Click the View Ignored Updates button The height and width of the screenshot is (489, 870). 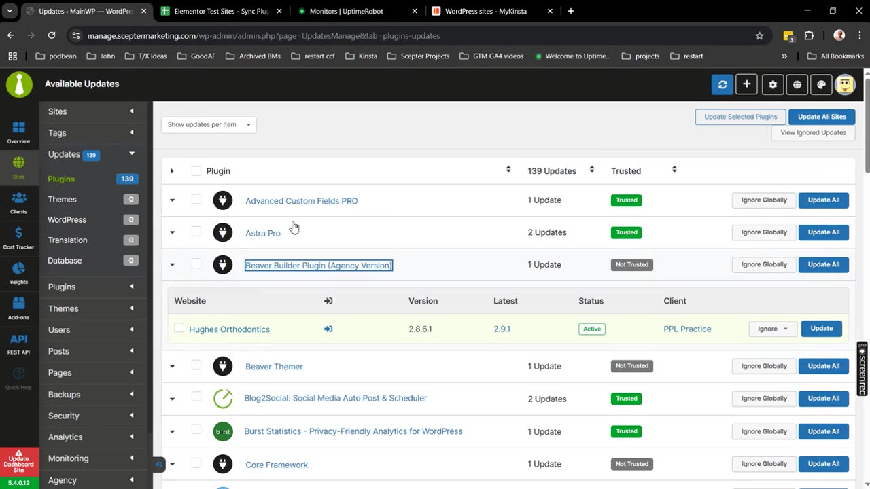[x=813, y=132]
